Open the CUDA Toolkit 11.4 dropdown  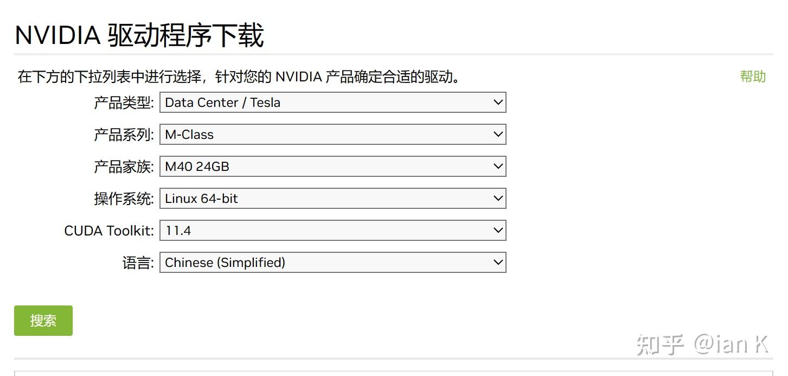(332, 231)
